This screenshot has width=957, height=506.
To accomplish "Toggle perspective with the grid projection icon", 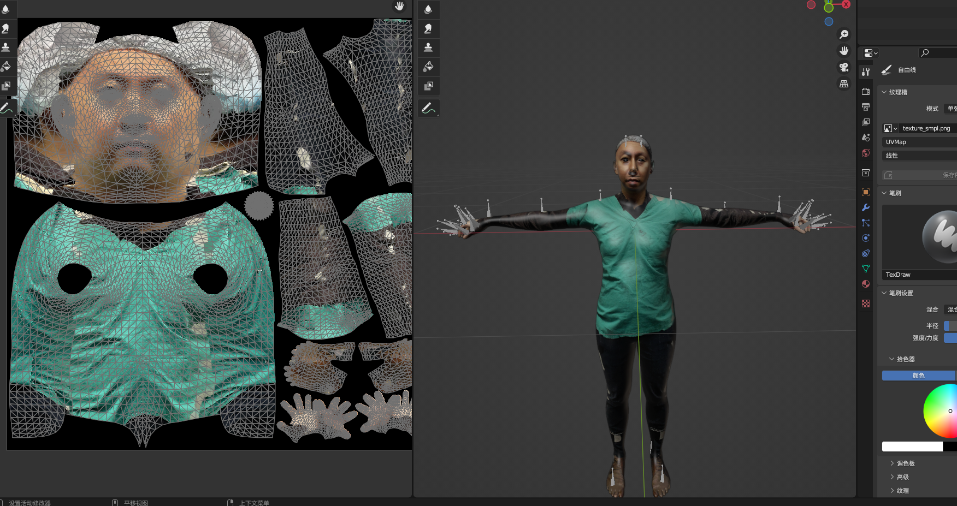I will pyautogui.click(x=844, y=83).
